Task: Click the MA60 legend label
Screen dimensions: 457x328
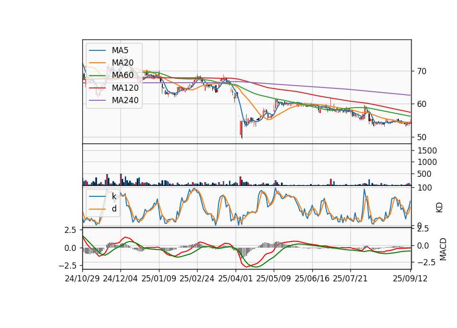Action: pyautogui.click(x=123, y=75)
